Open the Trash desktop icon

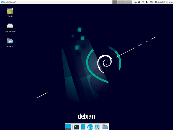click(x=10, y=11)
